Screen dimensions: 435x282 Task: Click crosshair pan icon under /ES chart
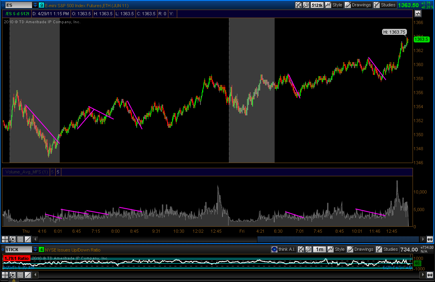pos(5,239)
